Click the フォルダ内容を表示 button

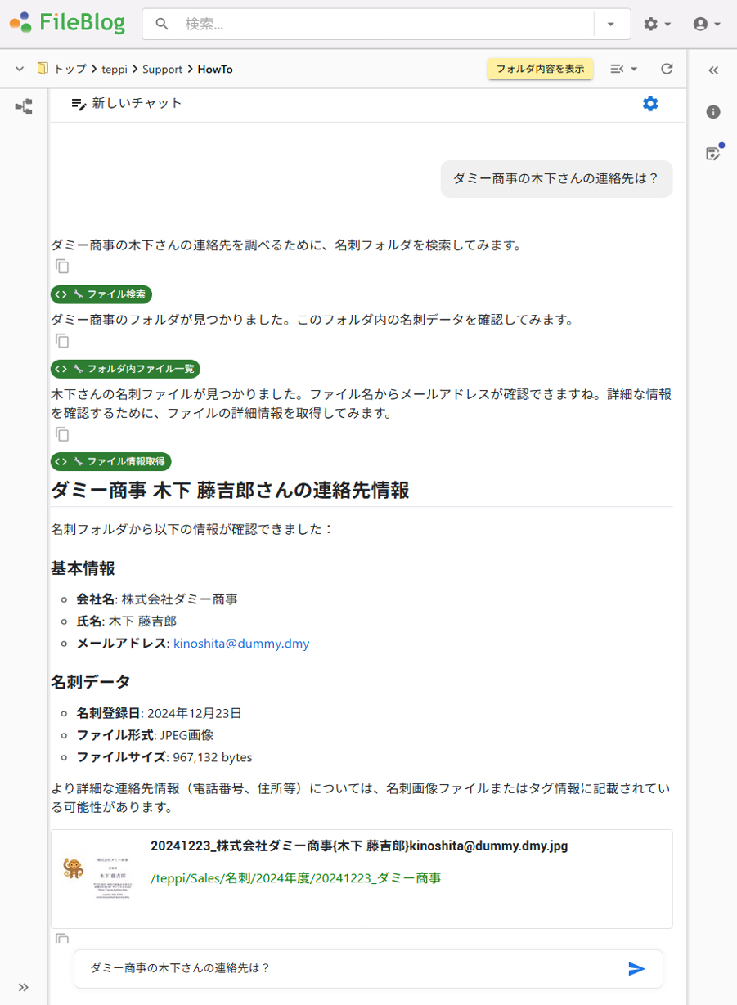pos(540,70)
